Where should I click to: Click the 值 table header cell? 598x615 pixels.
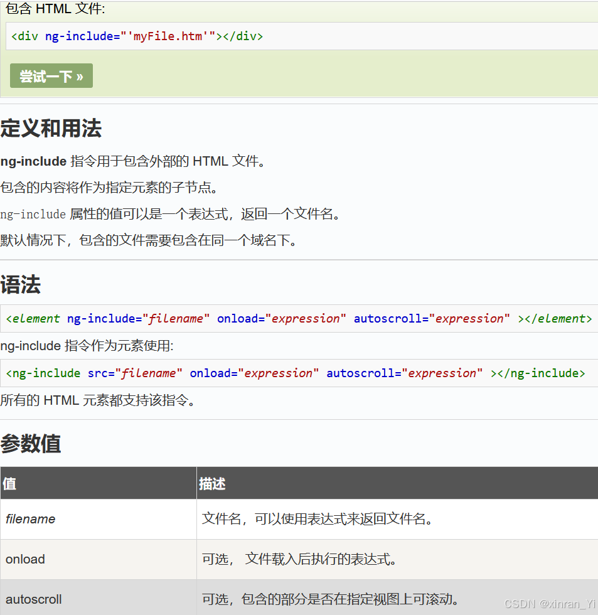pyautogui.click(x=9, y=483)
